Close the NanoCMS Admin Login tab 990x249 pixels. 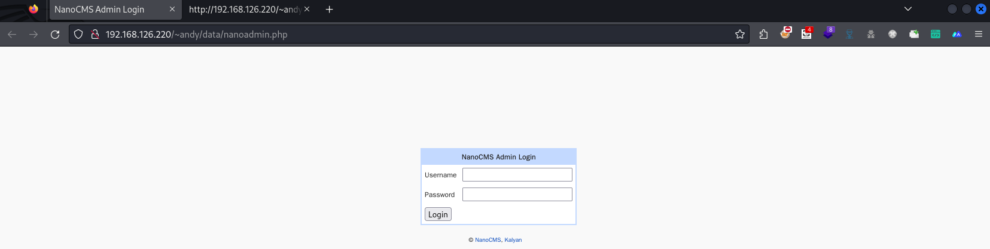172,10
